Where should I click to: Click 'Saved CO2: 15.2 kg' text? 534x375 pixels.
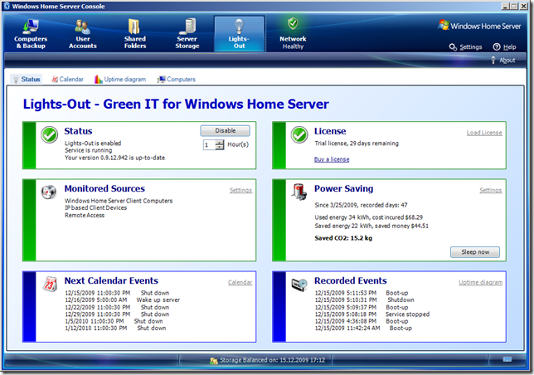tap(343, 238)
